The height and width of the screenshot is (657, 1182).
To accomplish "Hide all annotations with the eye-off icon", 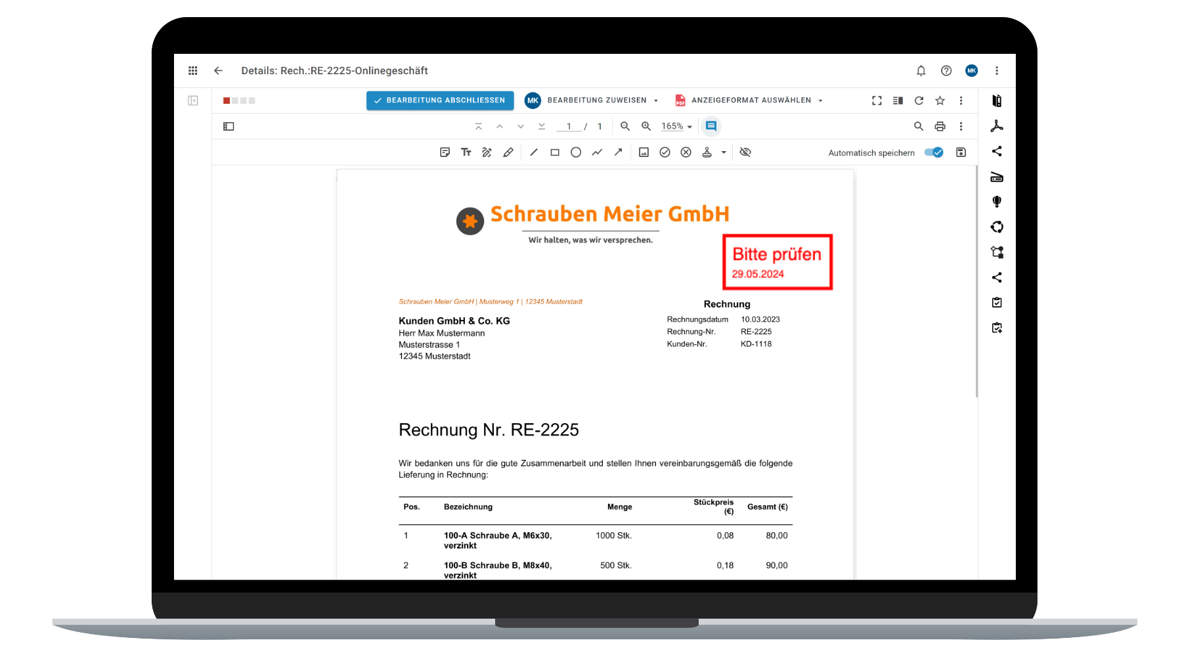I will tap(745, 152).
